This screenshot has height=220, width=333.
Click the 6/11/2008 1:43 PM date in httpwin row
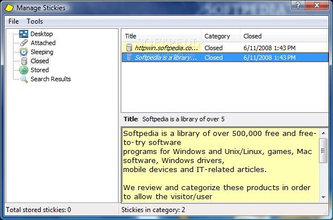(269, 48)
